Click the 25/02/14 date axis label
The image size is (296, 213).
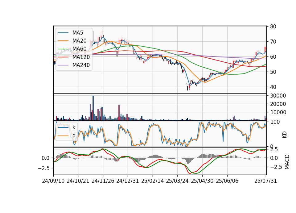click(x=153, y=181)
